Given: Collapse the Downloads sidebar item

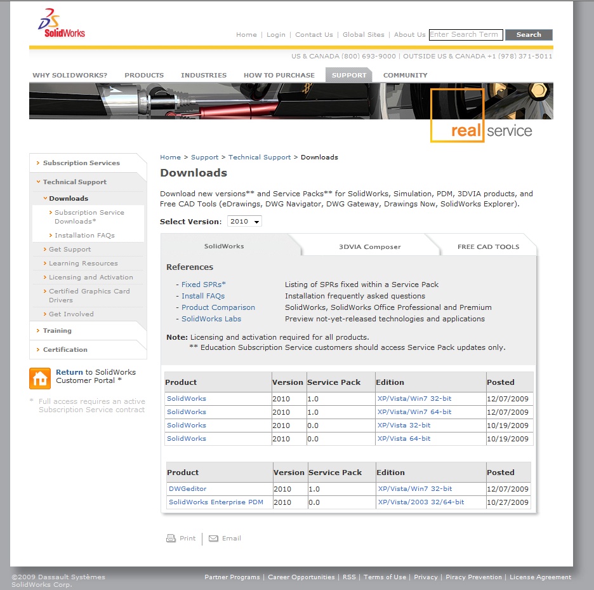Looking at the screenshot, I should 68,198.
